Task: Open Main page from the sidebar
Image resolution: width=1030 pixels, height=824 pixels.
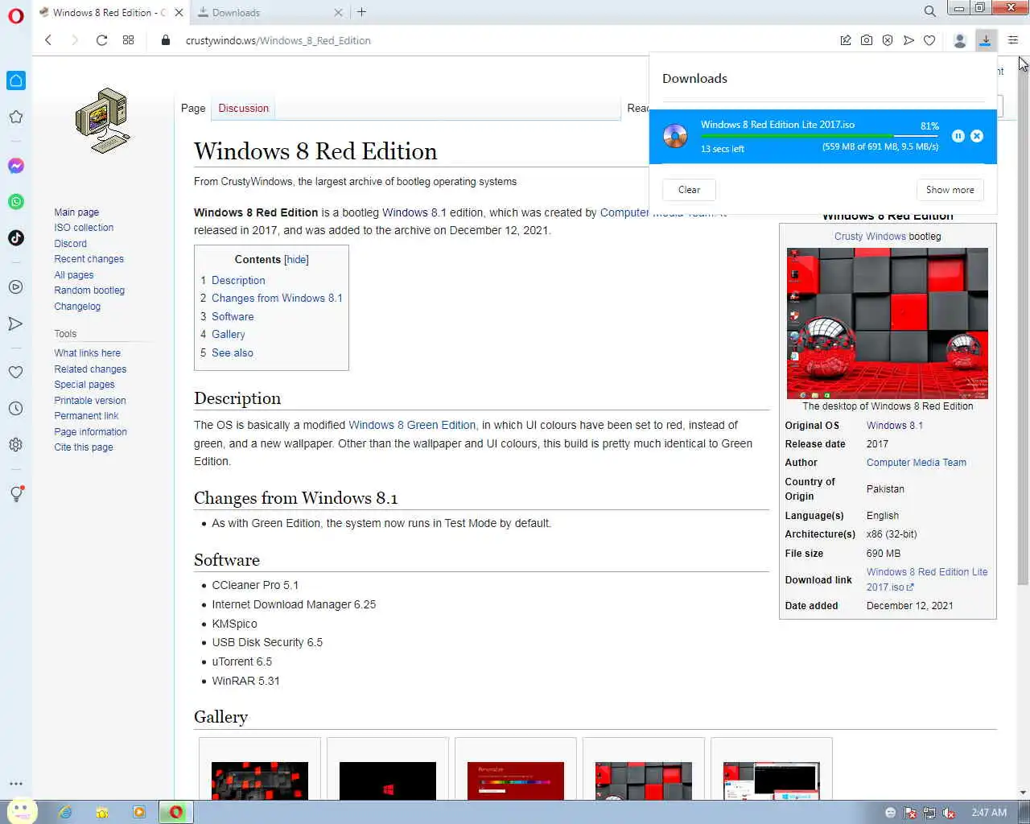Action: point(76,212)
